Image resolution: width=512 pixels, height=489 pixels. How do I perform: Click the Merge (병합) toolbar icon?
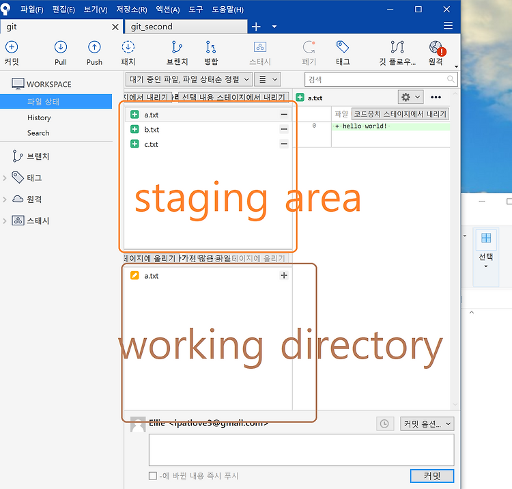pyautogui.click(x=211, y=47)
